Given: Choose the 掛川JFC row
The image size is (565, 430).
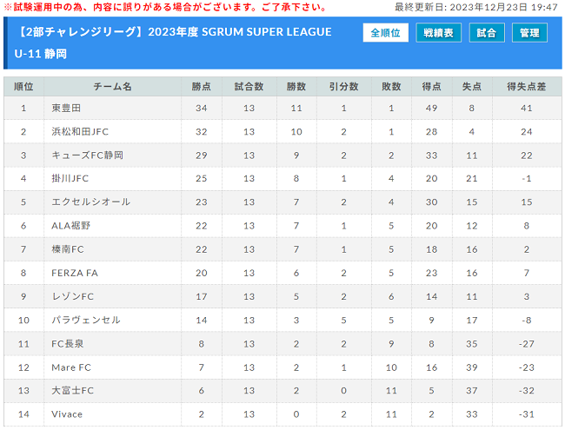Looking at the screenshot, I should (282, 179).
